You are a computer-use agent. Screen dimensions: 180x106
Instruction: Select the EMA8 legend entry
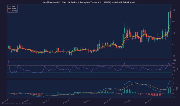(x=12, y=9)
